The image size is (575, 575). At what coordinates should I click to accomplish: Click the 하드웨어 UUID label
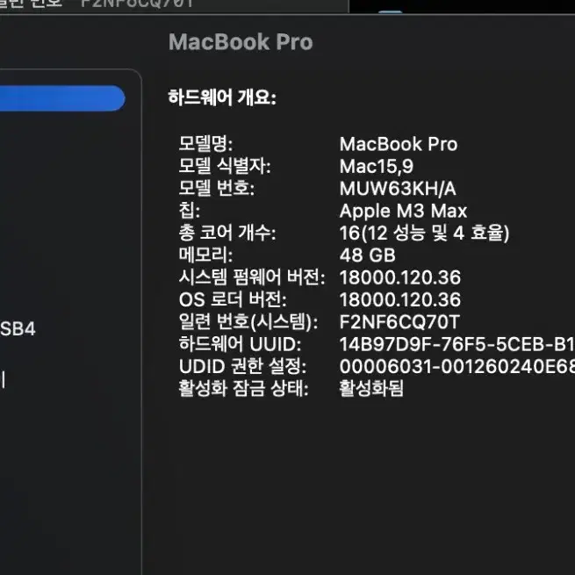point(240,344)
